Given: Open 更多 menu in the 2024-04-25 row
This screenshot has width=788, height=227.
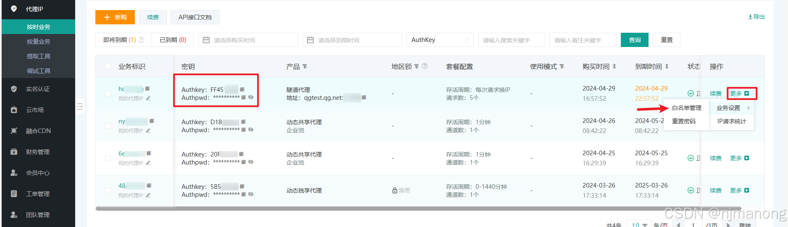Looking at the screenshot, I should [x=740, y=158].
